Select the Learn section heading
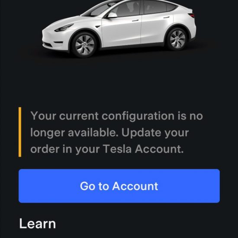The width and height of the screenshot is (238, 238). 38,223
